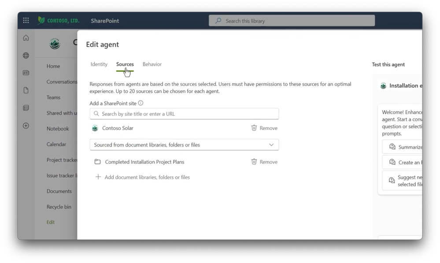Click the Summarize starter prompt
Screen dimensions: 440x263
pyautogui.click(x=402, y=147)
